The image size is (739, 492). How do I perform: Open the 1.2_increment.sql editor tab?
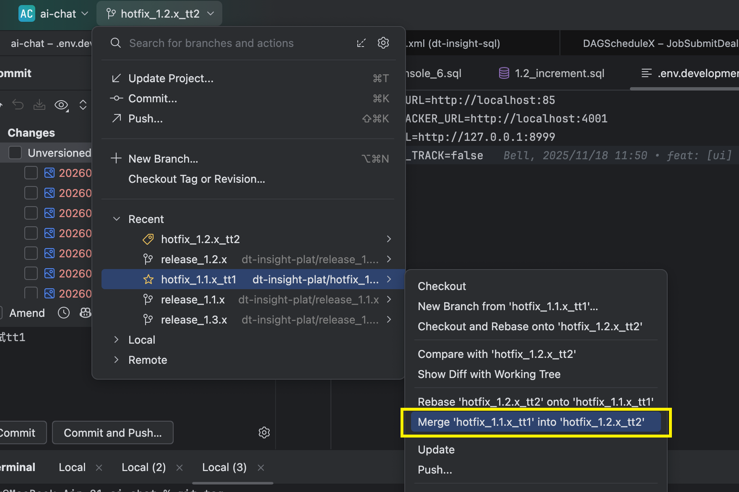[551, 73]
